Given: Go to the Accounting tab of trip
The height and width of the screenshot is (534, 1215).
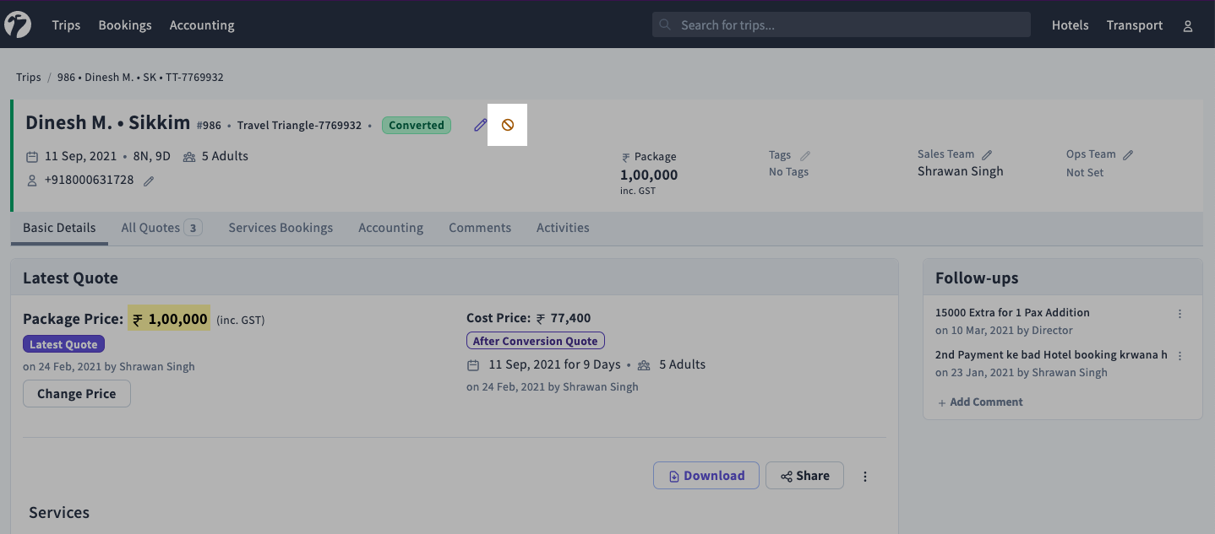Looking at the screenshot, I should 390,228.
